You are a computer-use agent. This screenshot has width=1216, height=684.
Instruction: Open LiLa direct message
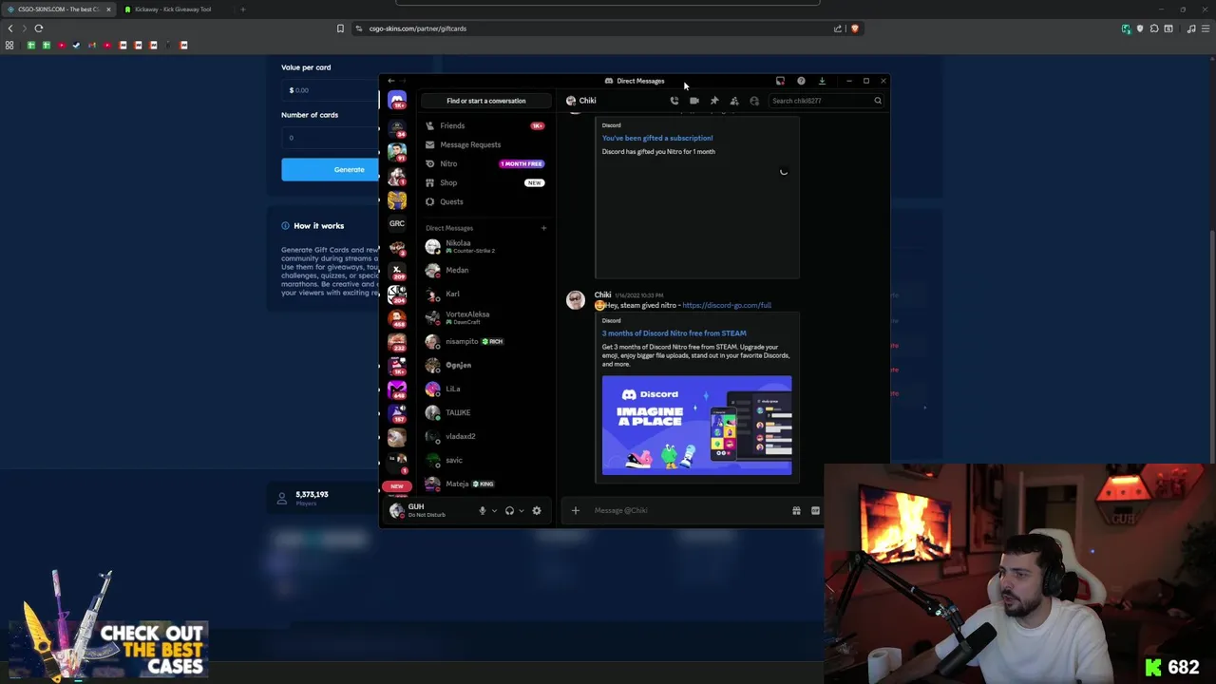point(484,389)
